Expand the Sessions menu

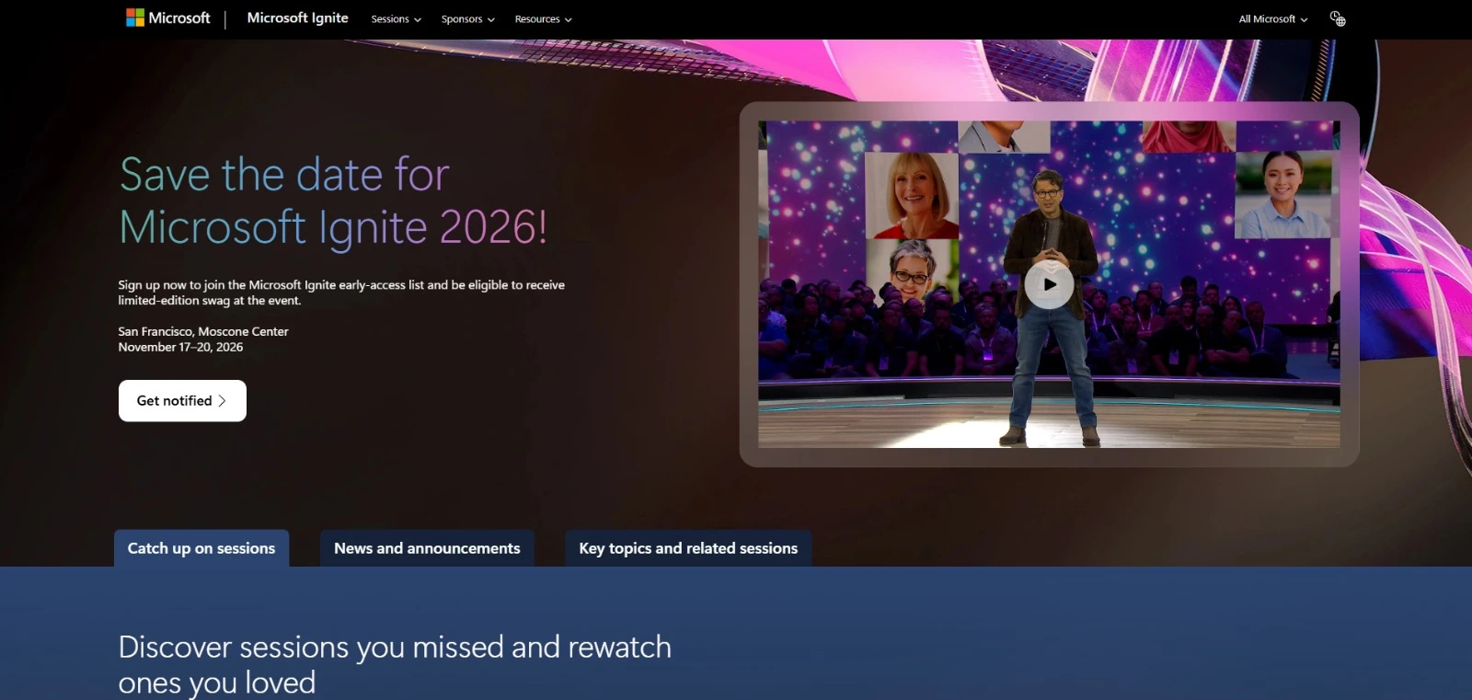(396, 19)
